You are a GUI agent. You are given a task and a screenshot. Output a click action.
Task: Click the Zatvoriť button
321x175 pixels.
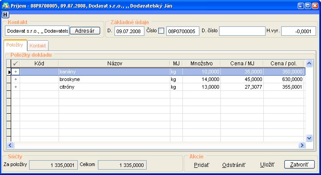299,165
